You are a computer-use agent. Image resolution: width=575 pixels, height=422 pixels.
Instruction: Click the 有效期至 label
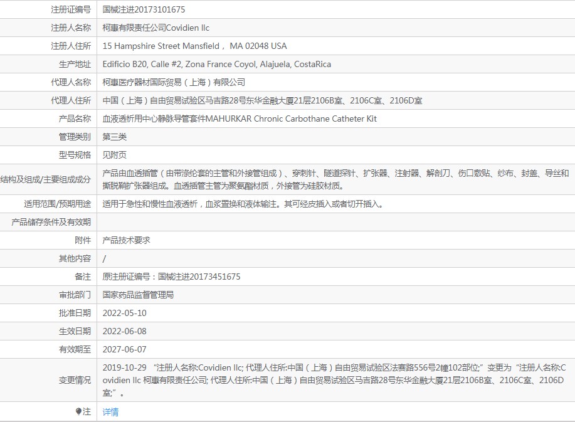(75, 349)
